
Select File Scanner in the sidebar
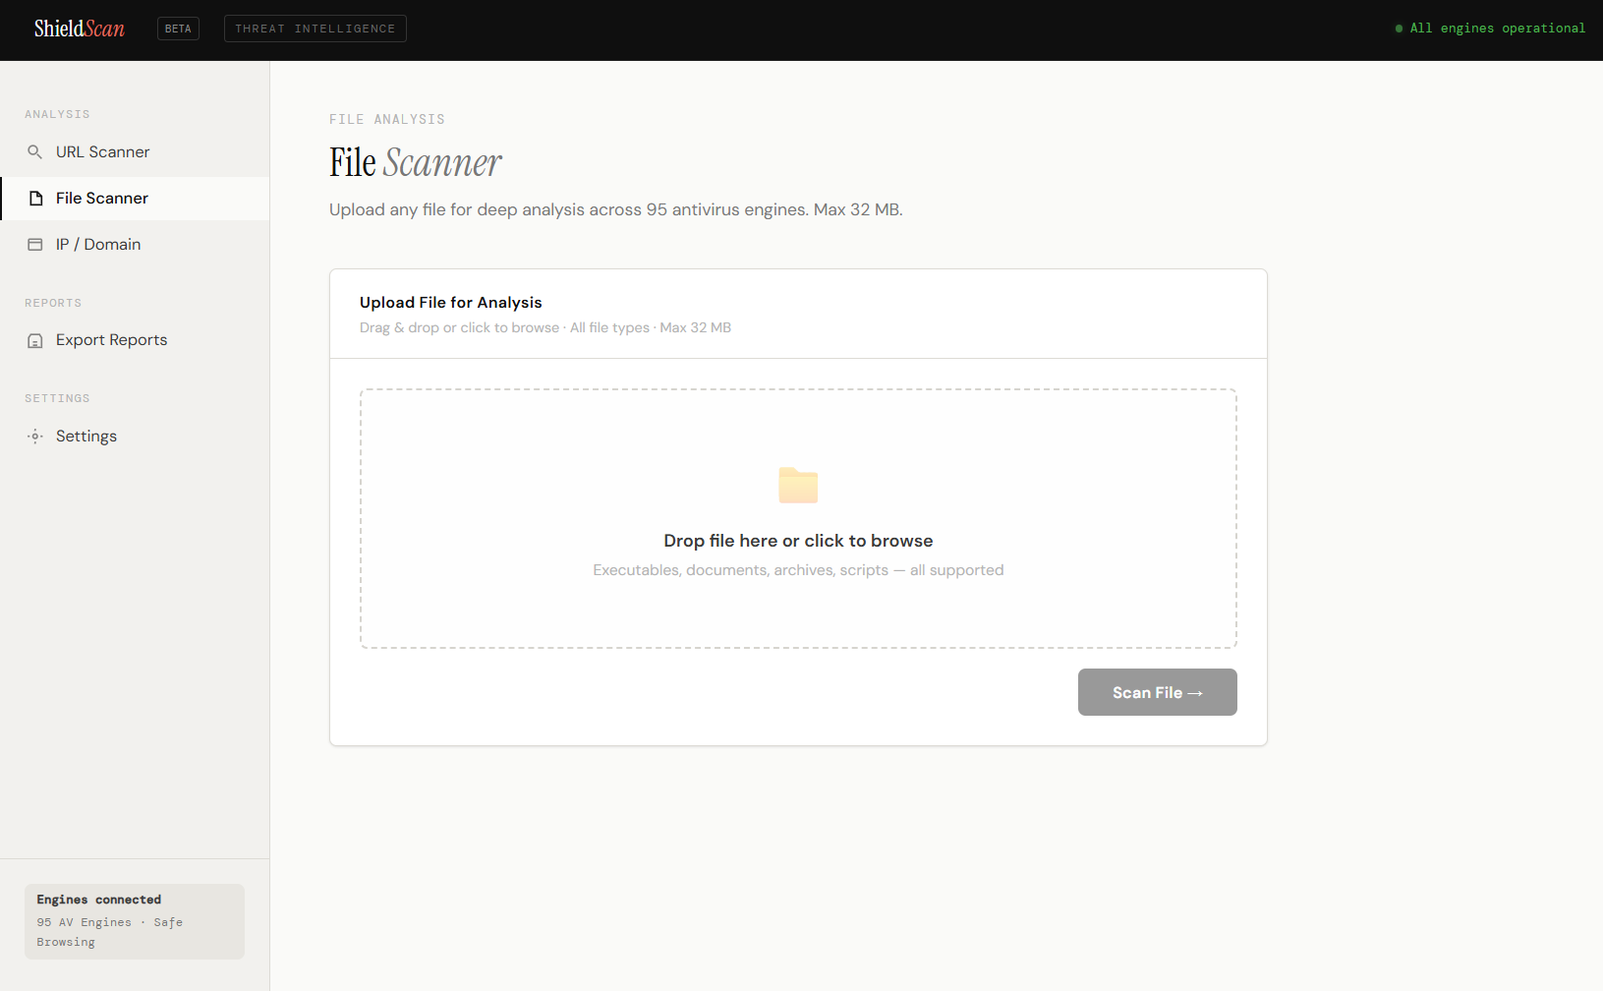click(x=135, y=199)
